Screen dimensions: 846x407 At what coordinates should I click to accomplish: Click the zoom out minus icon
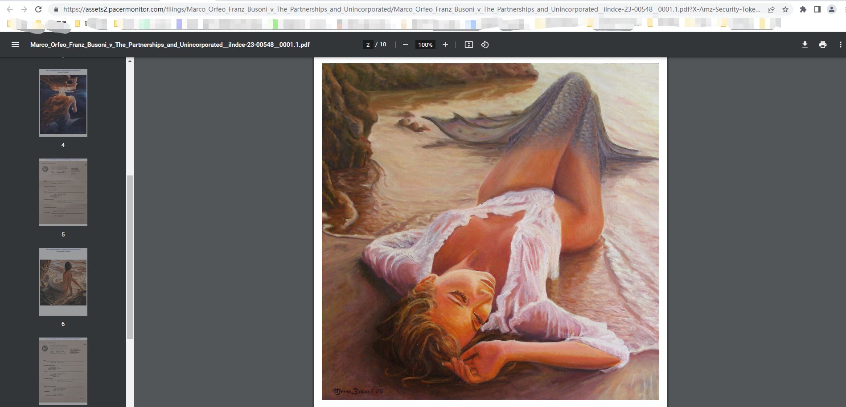click(x=405, y=45)
